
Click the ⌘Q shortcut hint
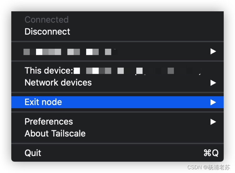[211, 153]
